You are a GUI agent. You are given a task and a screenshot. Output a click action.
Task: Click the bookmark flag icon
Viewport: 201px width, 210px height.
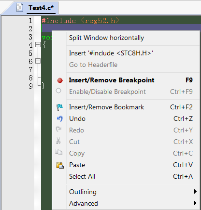(x=59, y=107)
